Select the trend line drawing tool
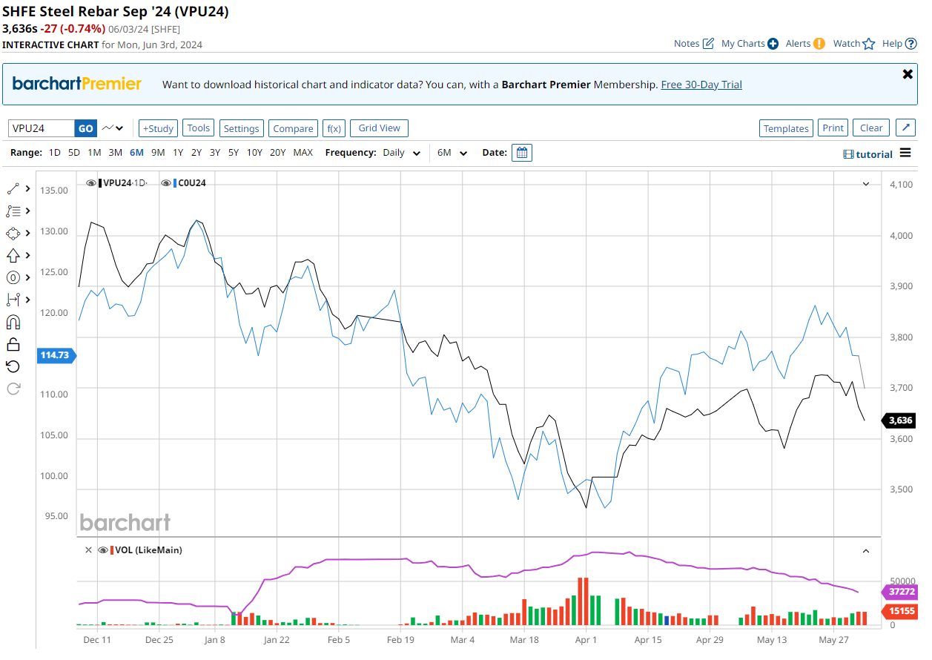 (x=13, y=188)
